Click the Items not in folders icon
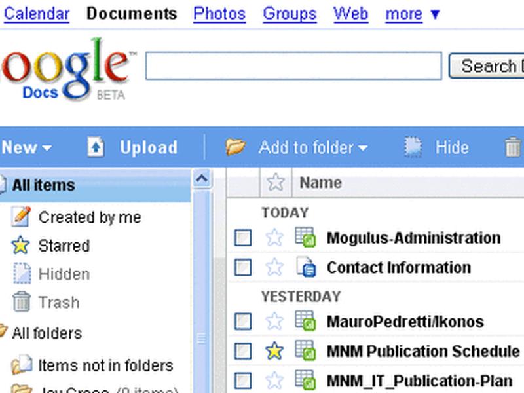The width and height of the screenshot is (524, 393). [x=22, y=364]
